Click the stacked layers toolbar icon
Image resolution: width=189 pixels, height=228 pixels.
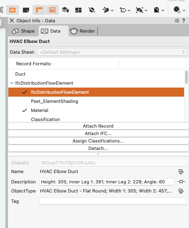point(65,10)
